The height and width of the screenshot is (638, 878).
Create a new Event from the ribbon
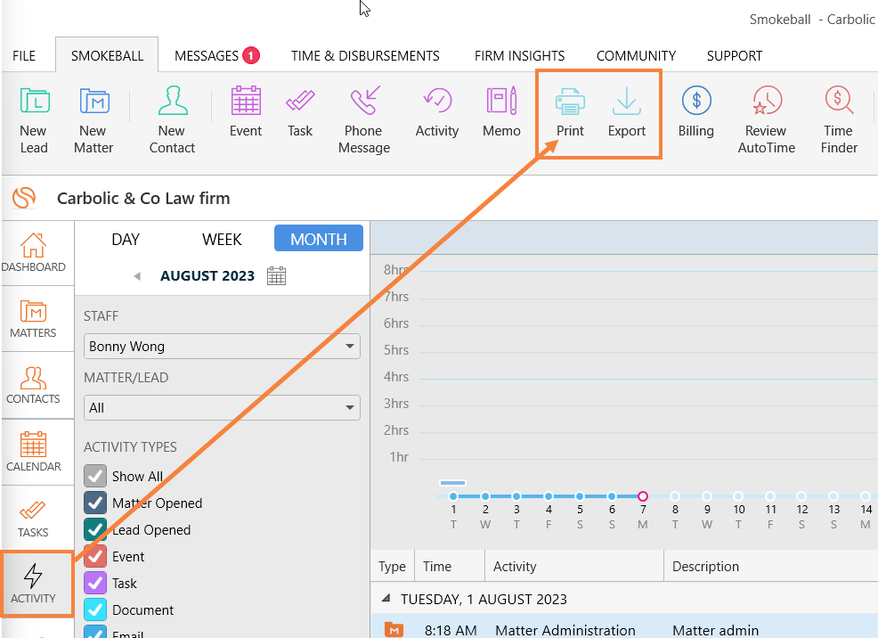click(246, 112)
